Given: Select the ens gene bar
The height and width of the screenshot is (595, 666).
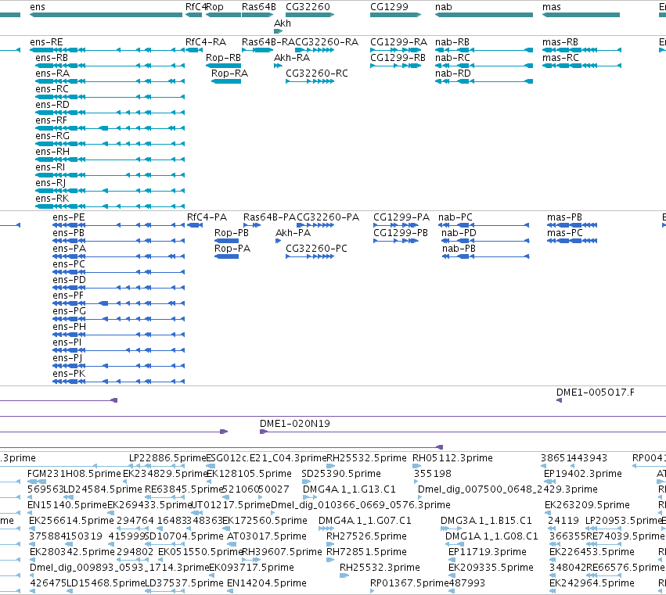Looking at the screenshot, I should [x=106, y=15].
